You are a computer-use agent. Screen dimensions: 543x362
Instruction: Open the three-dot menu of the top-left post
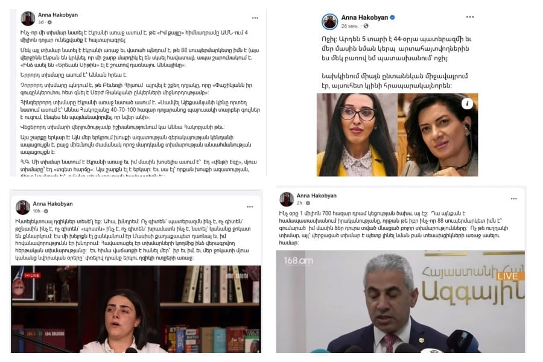click(255, 18)
